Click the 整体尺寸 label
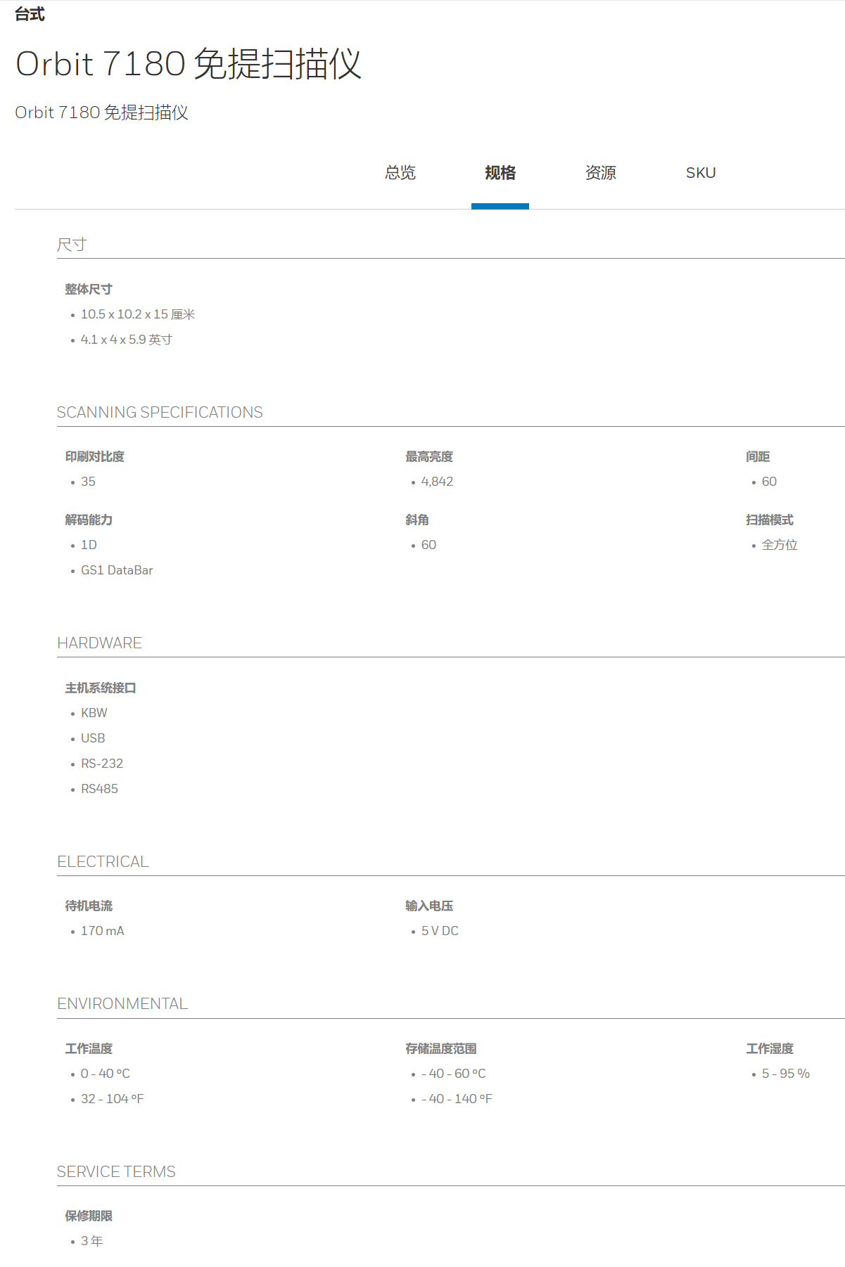The image size is (845, 1267). click(89, 289)
